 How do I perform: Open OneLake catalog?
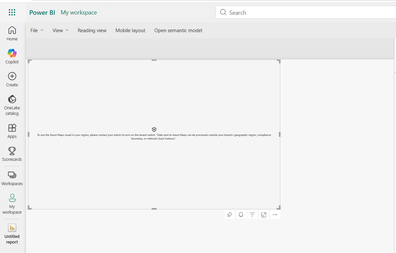point(12,105)
